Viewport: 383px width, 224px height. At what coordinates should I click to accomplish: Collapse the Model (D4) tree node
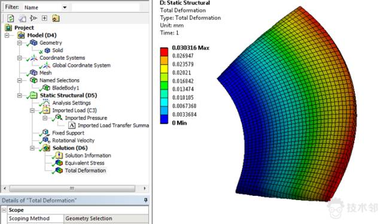point(7,35)
